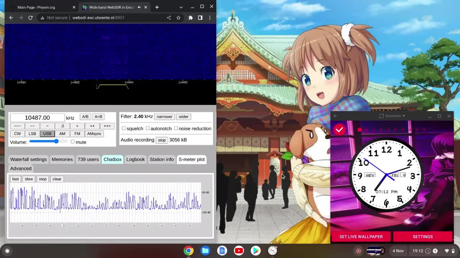Select the Wide-band WebSDR tab

(115, 7)
